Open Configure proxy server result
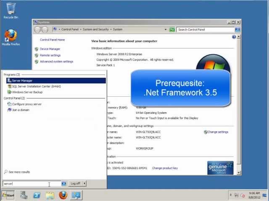The width and height of the screenshot is (269, 201). (x=27, y=104)
